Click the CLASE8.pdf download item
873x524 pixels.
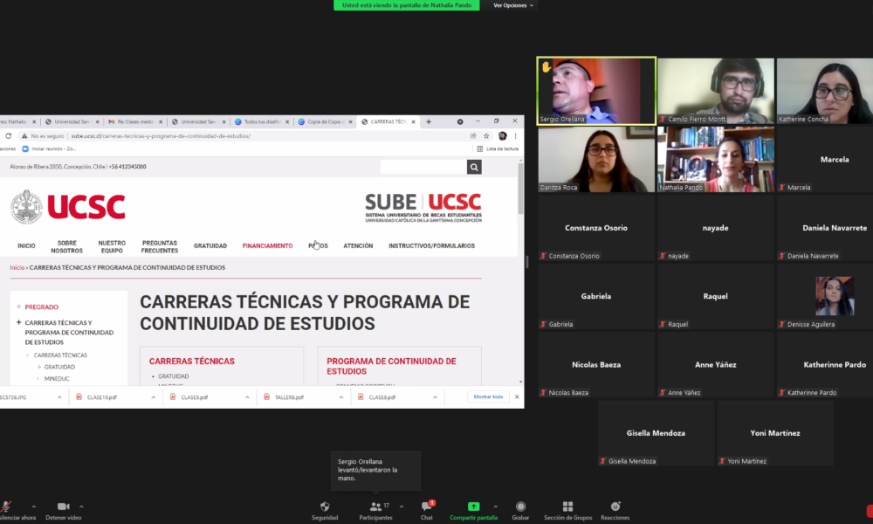tap(382, 397)
